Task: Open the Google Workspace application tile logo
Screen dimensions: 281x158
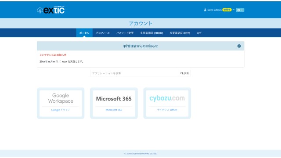Action: coord(61,98)
